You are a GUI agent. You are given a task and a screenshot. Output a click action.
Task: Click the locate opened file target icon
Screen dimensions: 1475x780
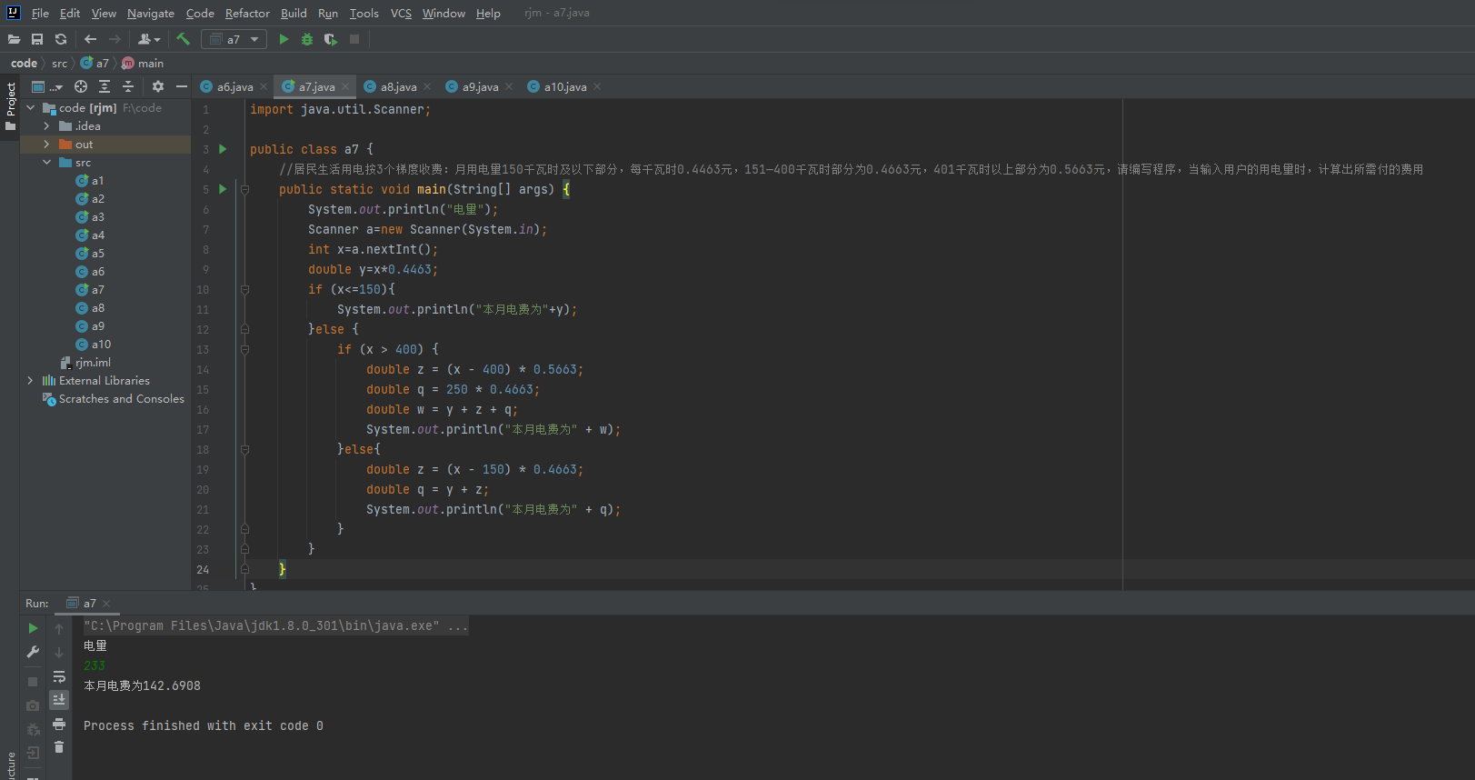(81, 86)
